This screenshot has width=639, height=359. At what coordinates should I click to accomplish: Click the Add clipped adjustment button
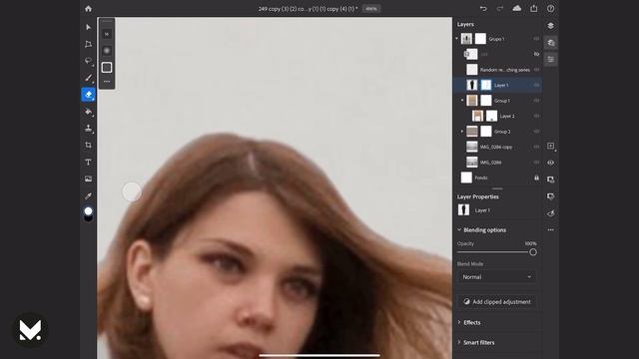(497, 301)
